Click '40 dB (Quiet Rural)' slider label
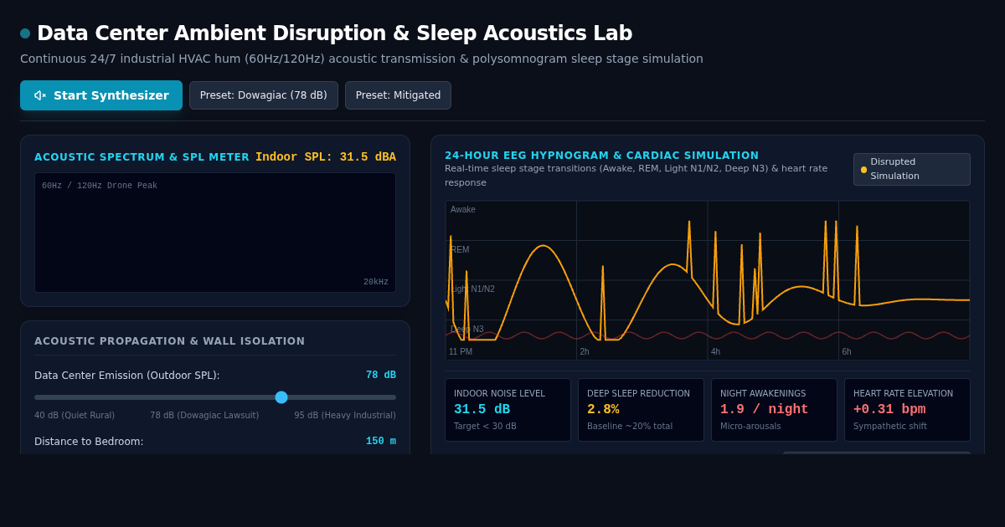 pos(75,415)
